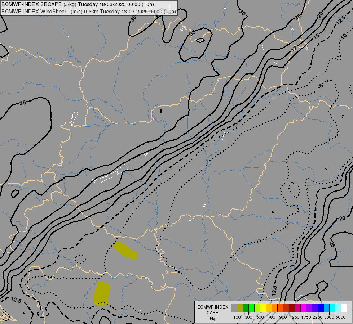
Task: Click the legend value '100'
Action: point(237,317)
